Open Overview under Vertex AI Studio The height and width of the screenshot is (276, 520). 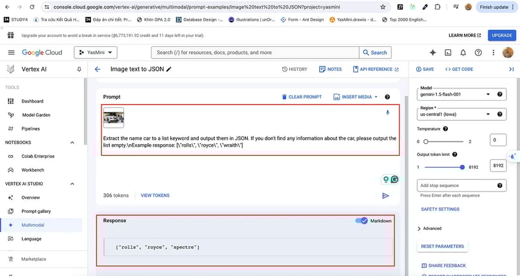point(31,197)
